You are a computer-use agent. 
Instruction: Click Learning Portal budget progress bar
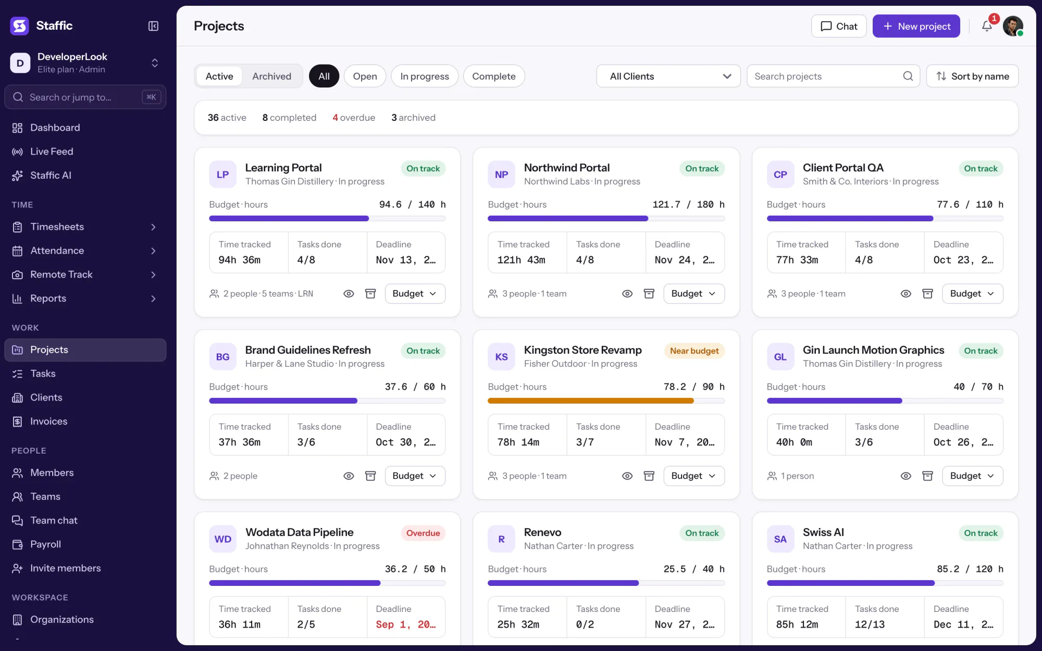click(327, 219)
